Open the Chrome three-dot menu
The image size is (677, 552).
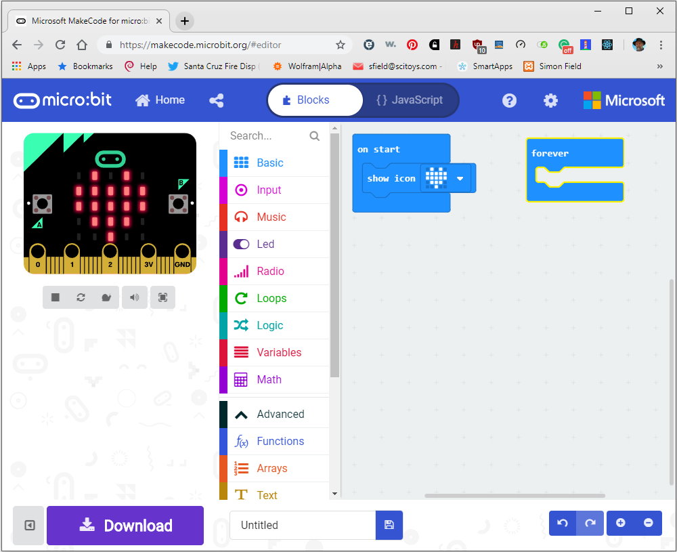tap(661, 45)
